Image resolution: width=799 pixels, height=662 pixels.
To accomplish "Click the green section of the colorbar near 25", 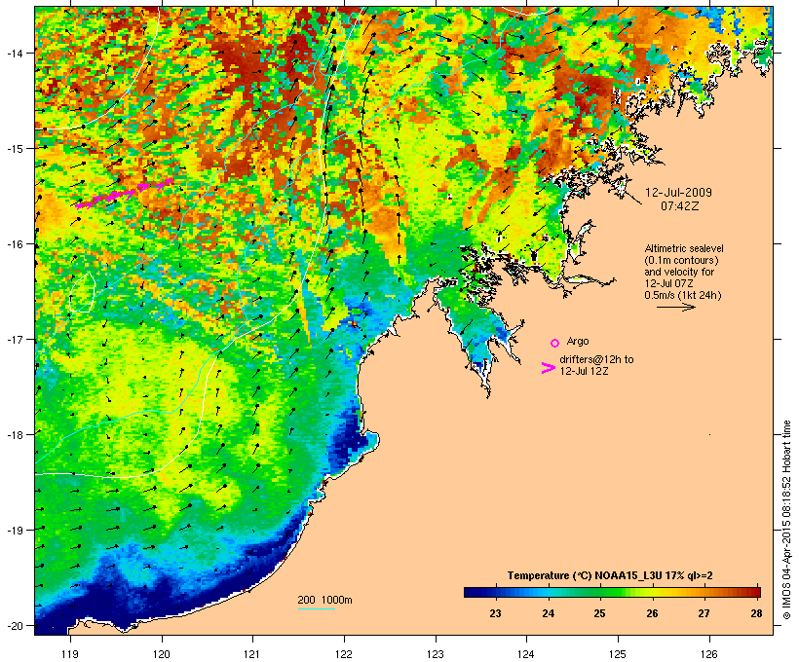I will click(x=600, y=592).
